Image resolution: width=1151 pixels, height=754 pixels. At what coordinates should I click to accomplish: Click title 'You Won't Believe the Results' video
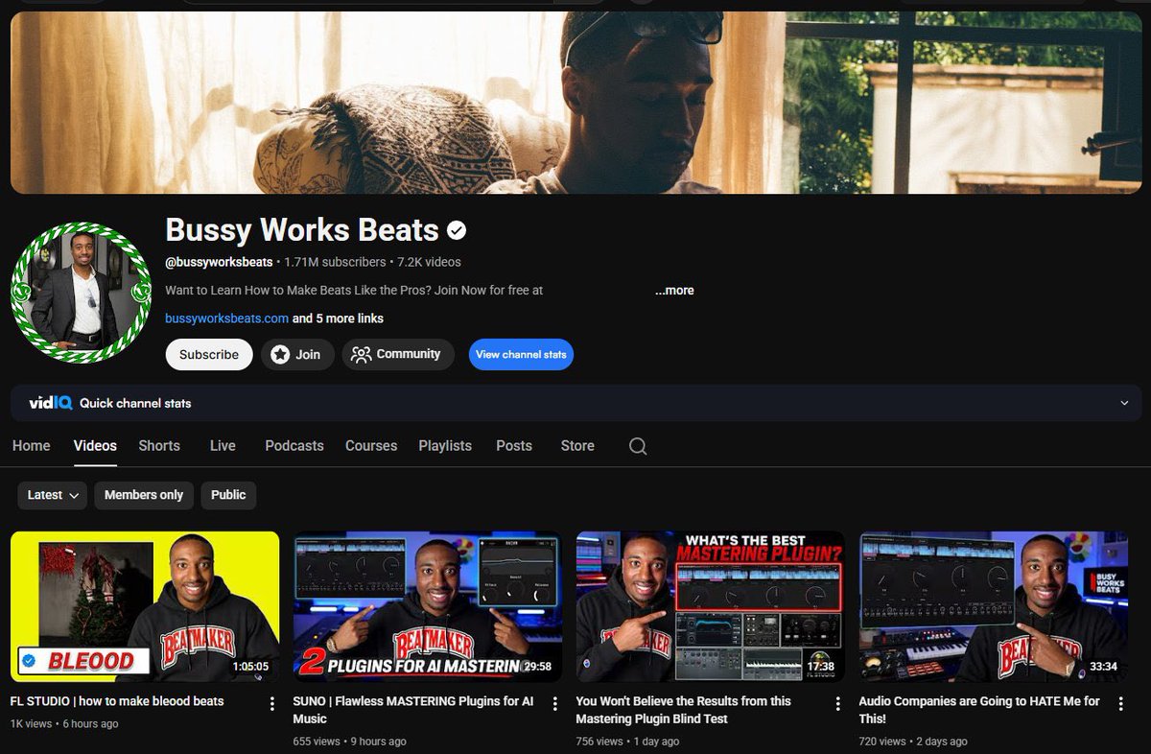(x=684, y=710)
